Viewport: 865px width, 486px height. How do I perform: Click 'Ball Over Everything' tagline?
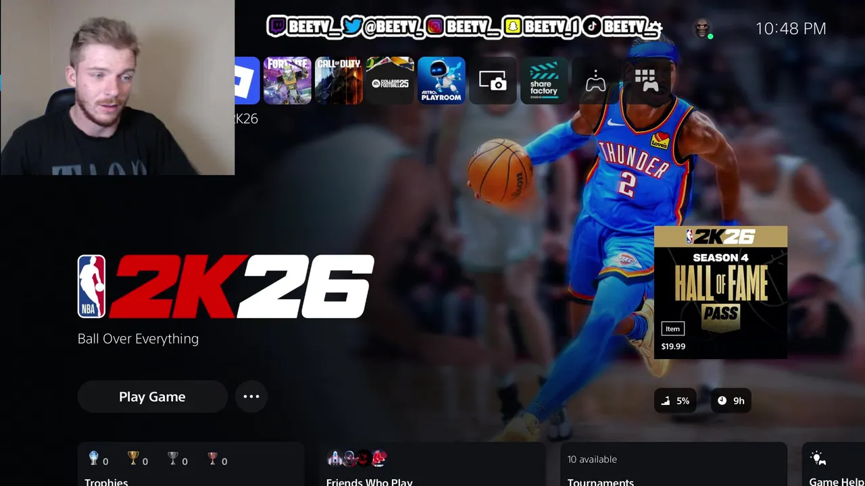(x=138, y=339)
